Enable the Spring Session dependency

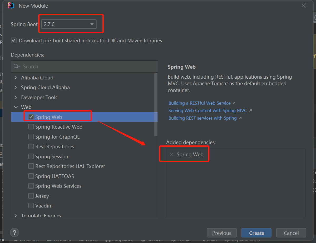point(31,156)
